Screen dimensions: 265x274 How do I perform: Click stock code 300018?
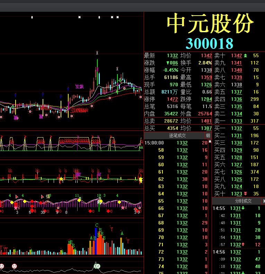[x=210, y=44]
